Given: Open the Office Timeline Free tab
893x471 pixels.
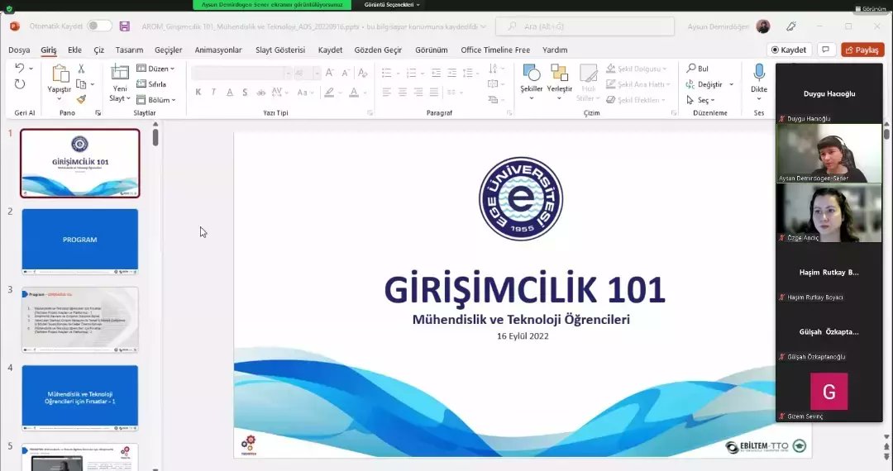Looking at the screenshot, I should click(495, 50).
